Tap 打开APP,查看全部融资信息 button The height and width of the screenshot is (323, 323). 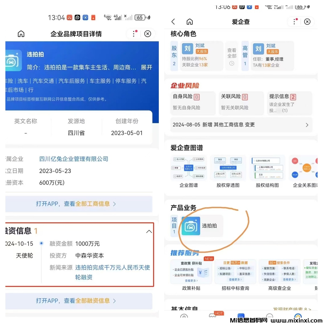pyautogui.click(x=76, y=301)
